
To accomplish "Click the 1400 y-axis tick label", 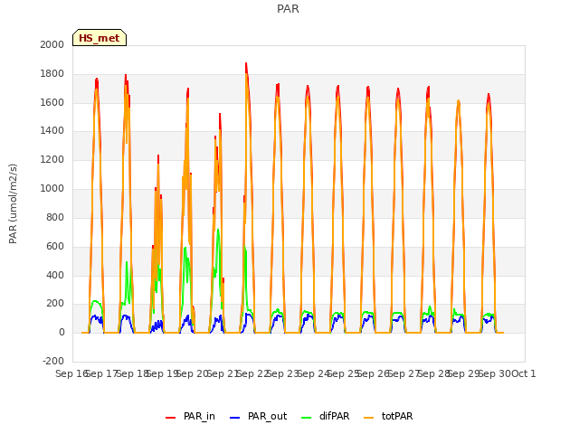I will point(52,130).
